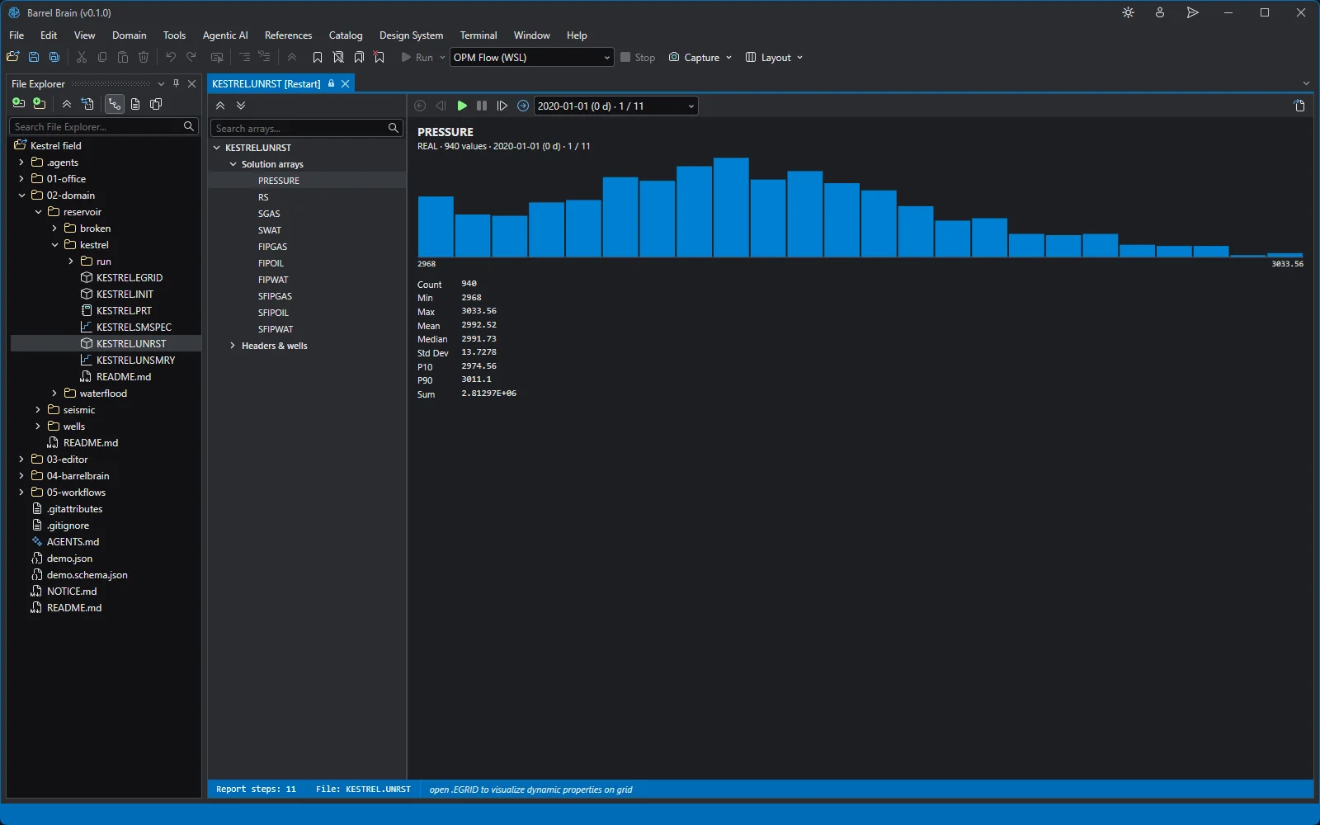The width and height of the screenshot is (1320, 825).
Task: Open the OPM Flow (WSL) simulator dropdown
Action: tap(531, 57)
